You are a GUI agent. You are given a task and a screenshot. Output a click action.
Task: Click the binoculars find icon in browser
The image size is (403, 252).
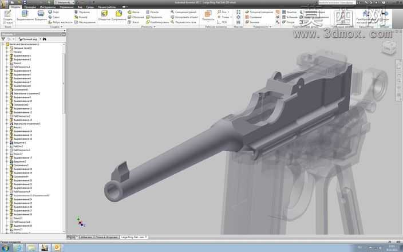44,39
